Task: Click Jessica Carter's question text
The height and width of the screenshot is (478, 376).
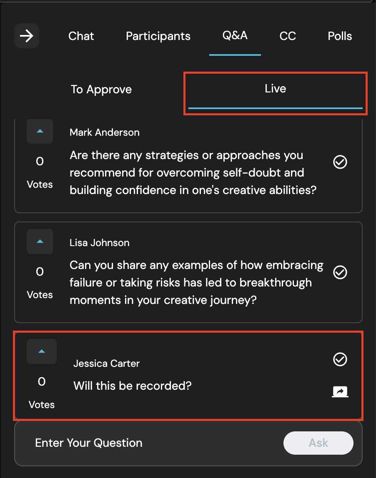Action: 132,386
